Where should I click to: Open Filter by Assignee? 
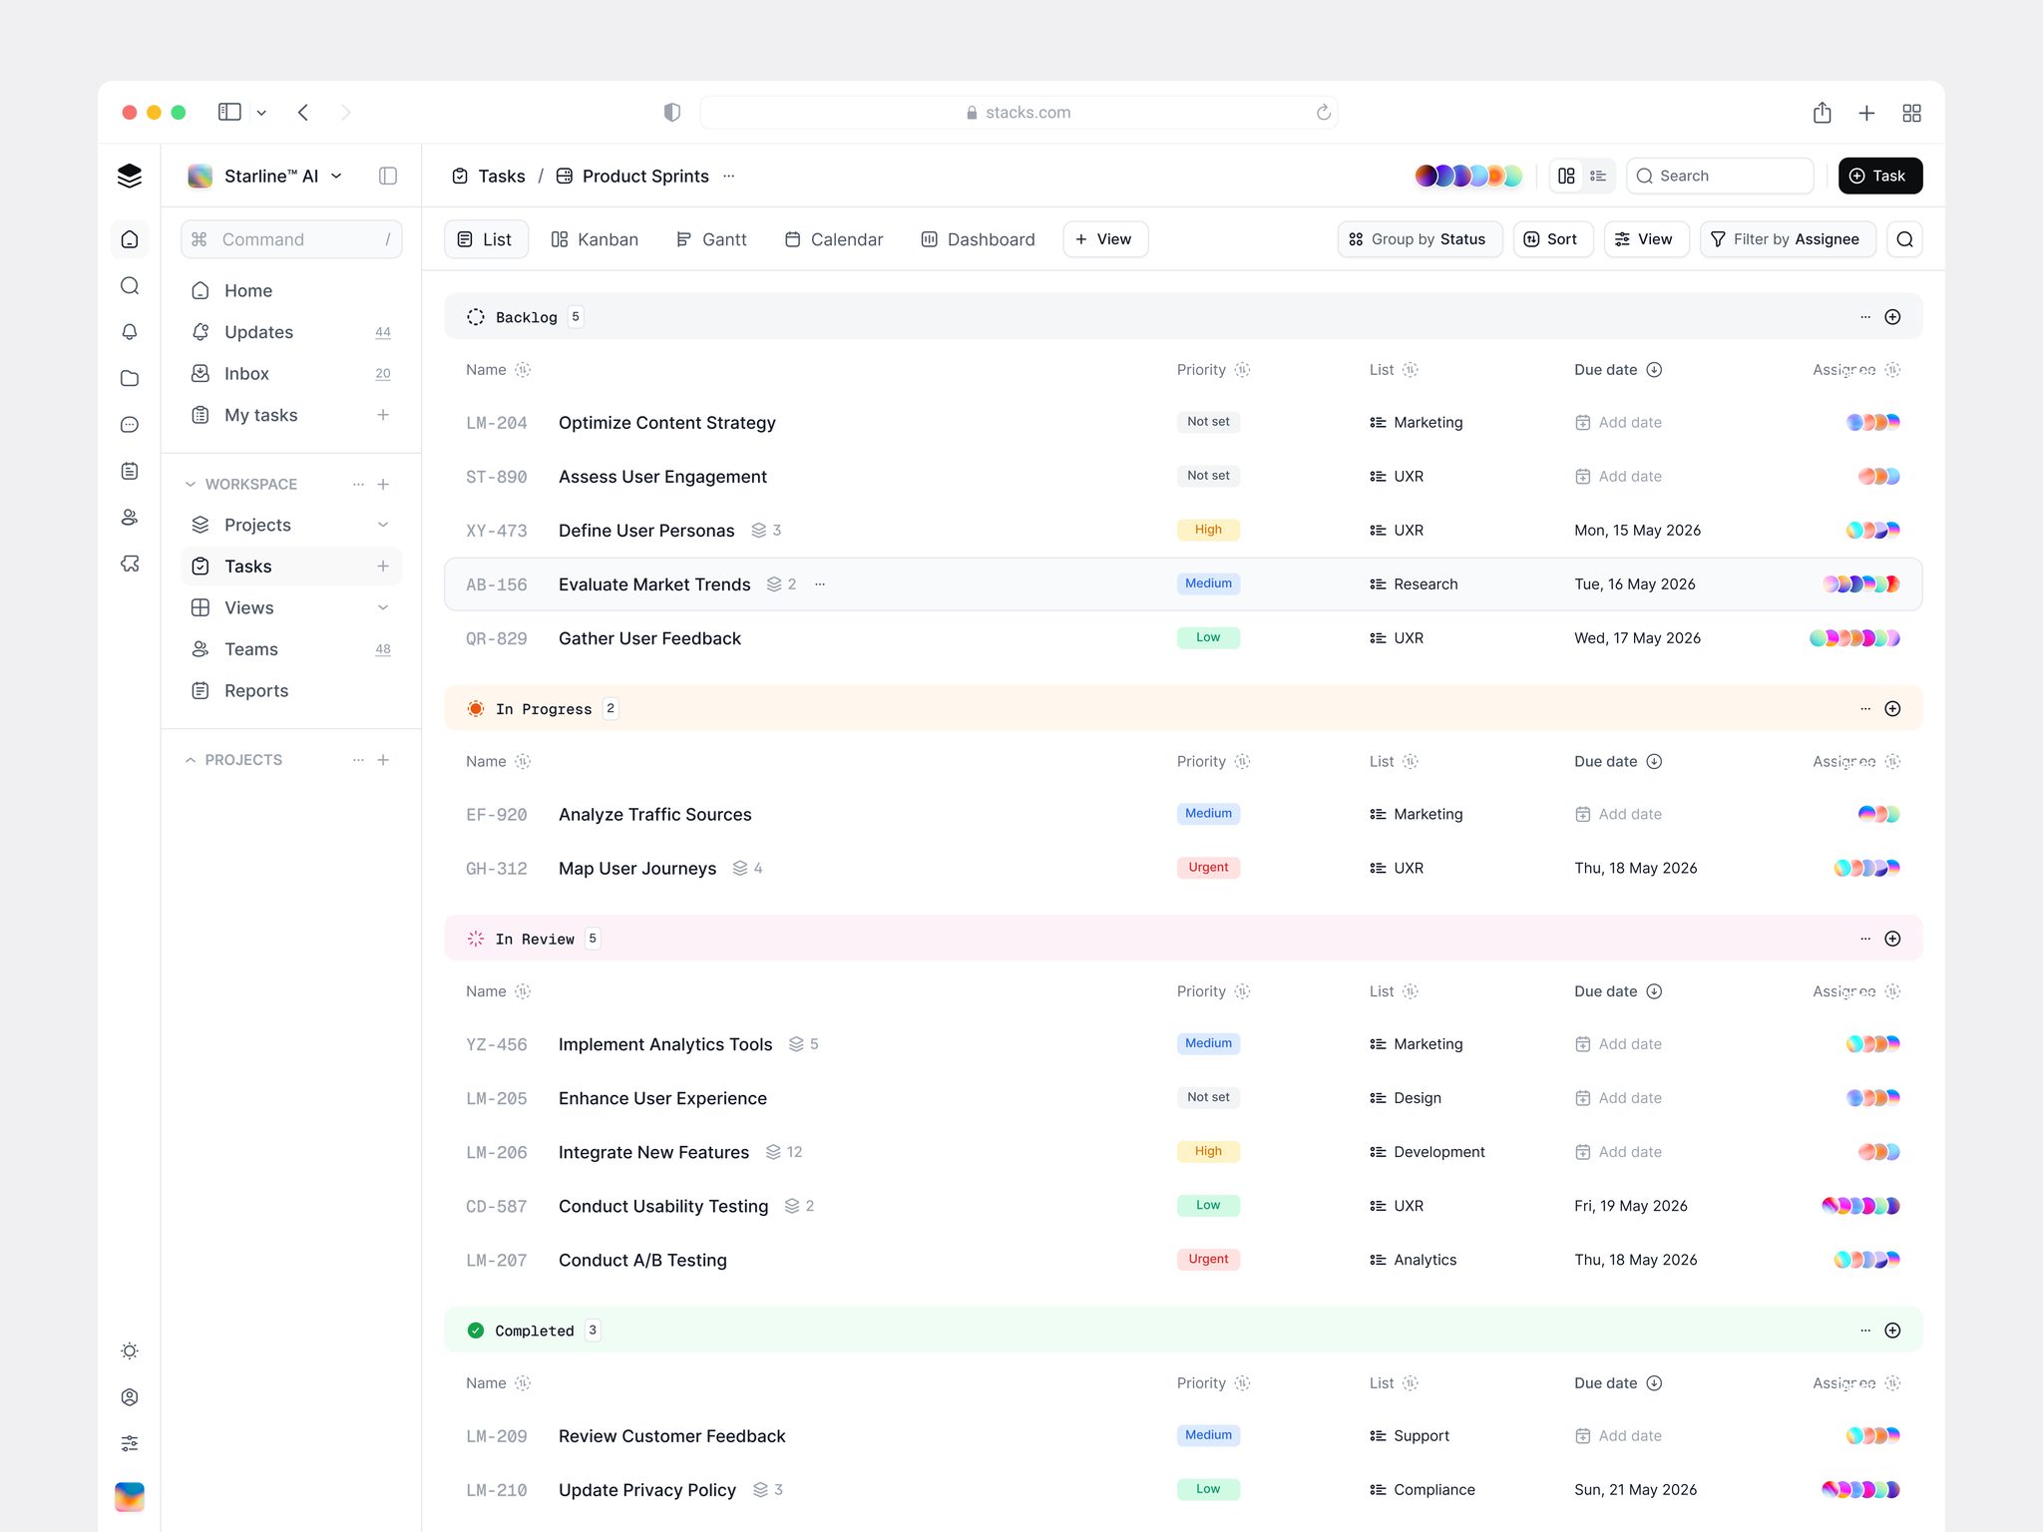[x=1787, y=239]
